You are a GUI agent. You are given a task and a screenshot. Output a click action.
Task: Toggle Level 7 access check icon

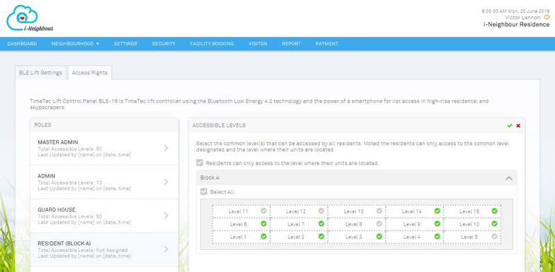click(x=321, y=223)
